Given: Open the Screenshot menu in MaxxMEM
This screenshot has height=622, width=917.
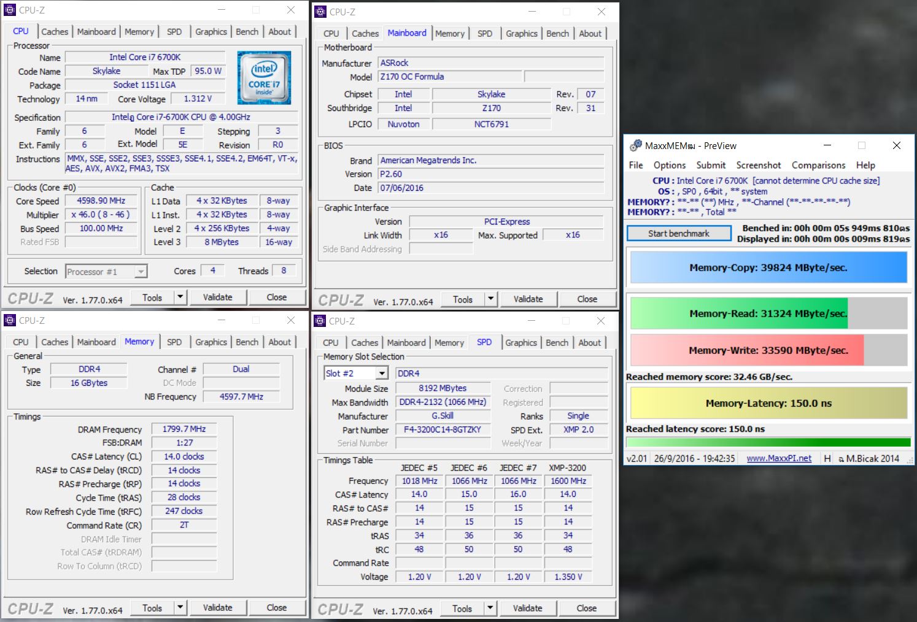Looking at the screenshot, I should pyautogui.click(x=759, y=165).
